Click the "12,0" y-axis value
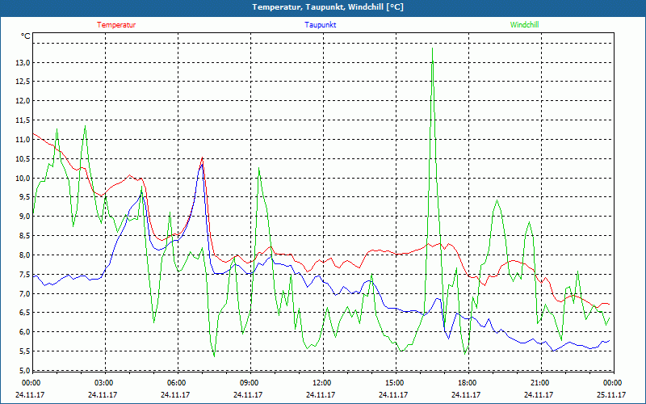Image resolution: width=646 pixels, height=404 pixels. [x=23, y=101]
